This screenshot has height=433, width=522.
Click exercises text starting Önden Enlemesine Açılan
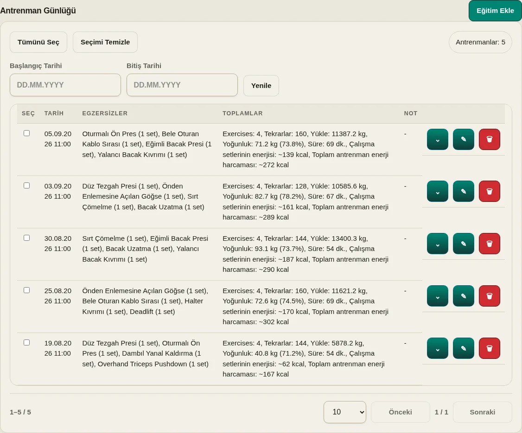click(145, 301)
